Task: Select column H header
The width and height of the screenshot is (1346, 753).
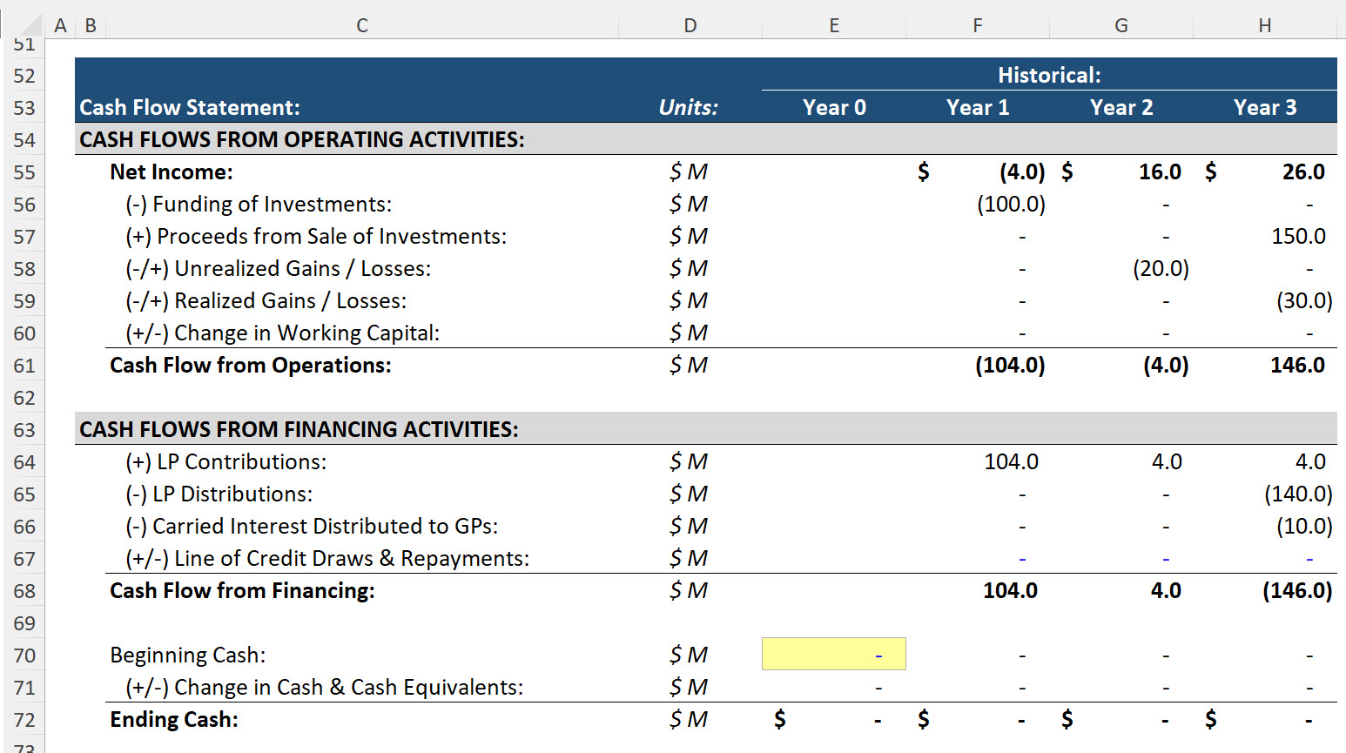Action: (x=1265, y=25)
